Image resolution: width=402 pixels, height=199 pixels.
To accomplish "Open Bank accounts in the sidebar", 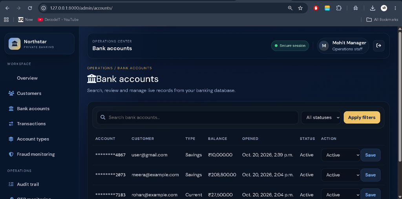I will (x=33, y=109).
